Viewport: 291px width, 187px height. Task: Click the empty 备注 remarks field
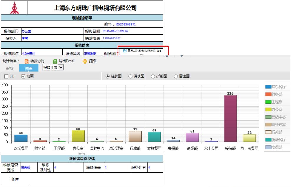[x=96, y=179]
